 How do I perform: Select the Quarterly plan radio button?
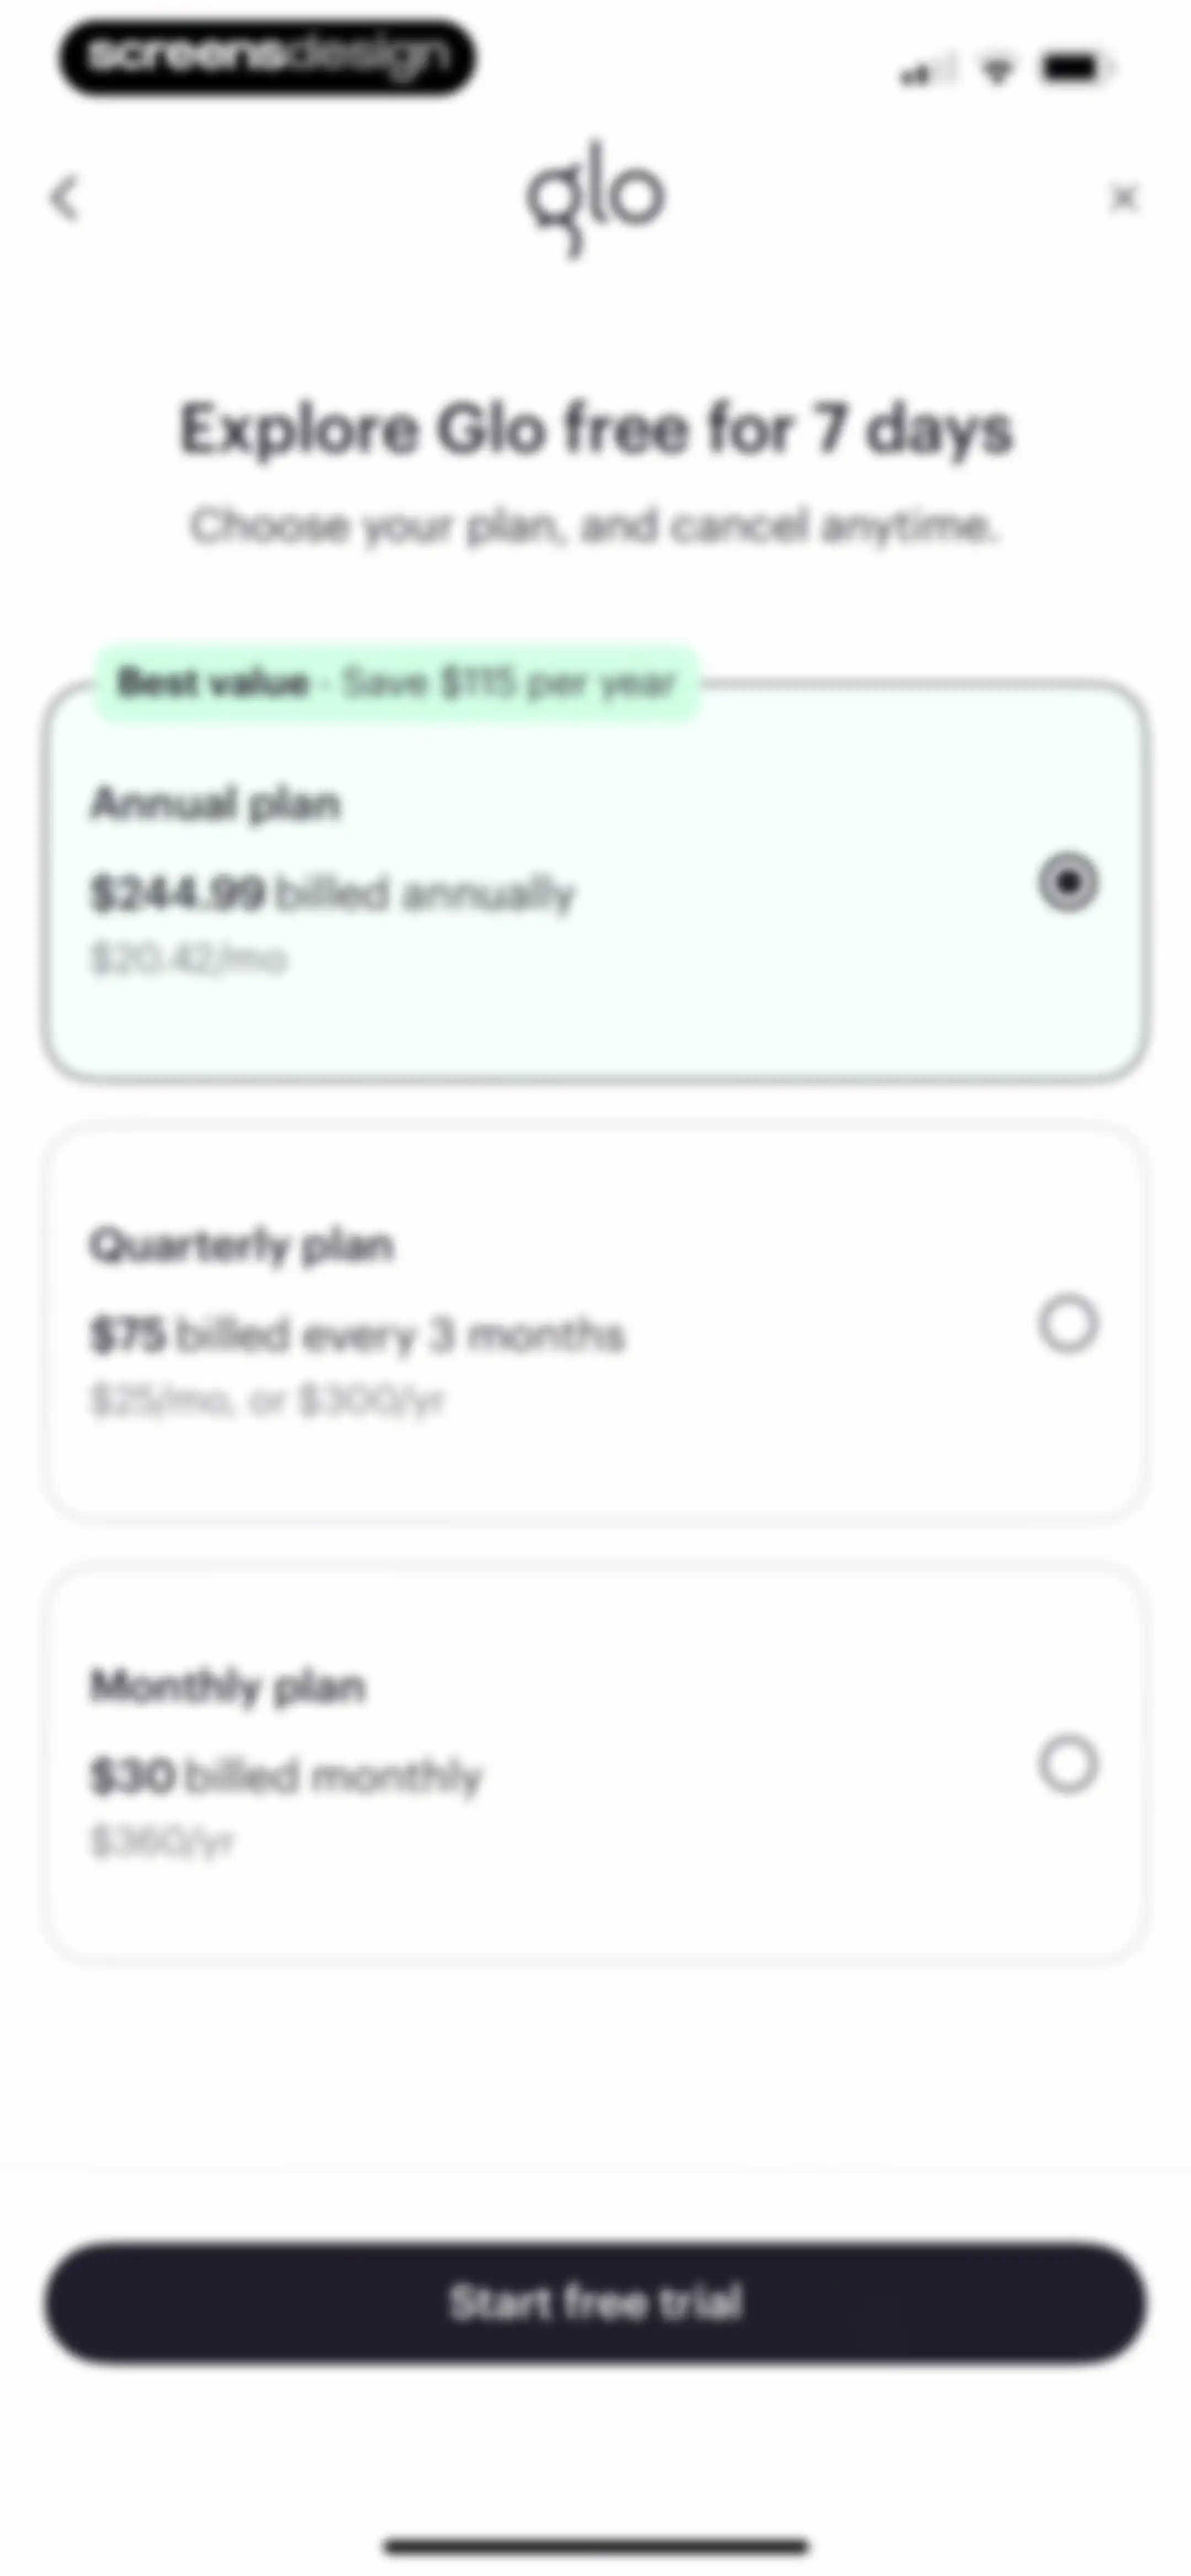[x=1068, y=1324]
